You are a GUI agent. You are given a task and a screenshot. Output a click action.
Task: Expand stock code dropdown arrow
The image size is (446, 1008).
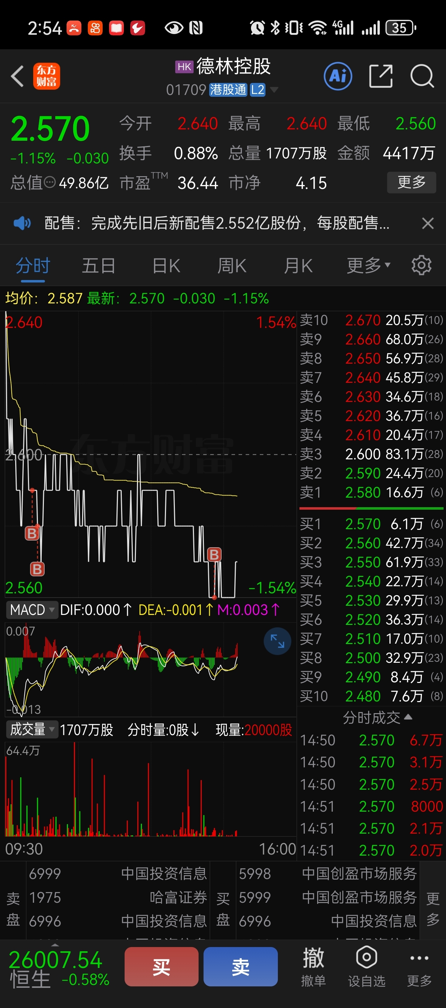(x=274, y=90)
